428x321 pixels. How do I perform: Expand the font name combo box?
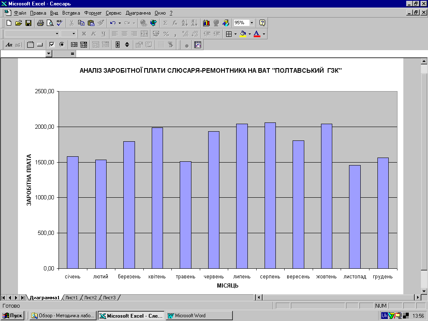[57, 34]
